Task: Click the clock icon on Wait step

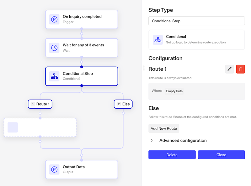Action: tap(54, 48)
